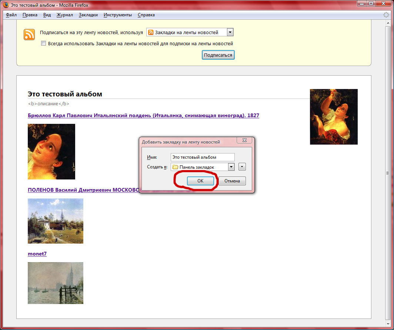Viewport: 394px width, 330px height.
Task: Close the Firefox window
Action: (x=384, y=3)
